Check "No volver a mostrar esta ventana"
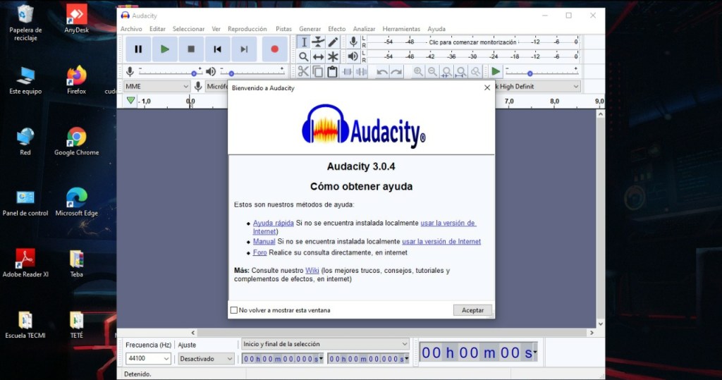 [x=234, y=310]
